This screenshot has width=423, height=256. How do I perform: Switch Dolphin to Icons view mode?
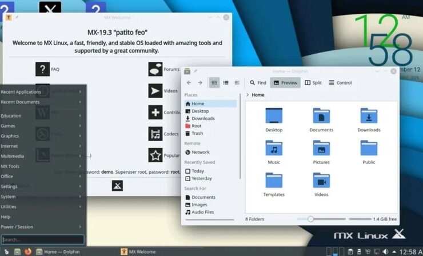point(214,83)
